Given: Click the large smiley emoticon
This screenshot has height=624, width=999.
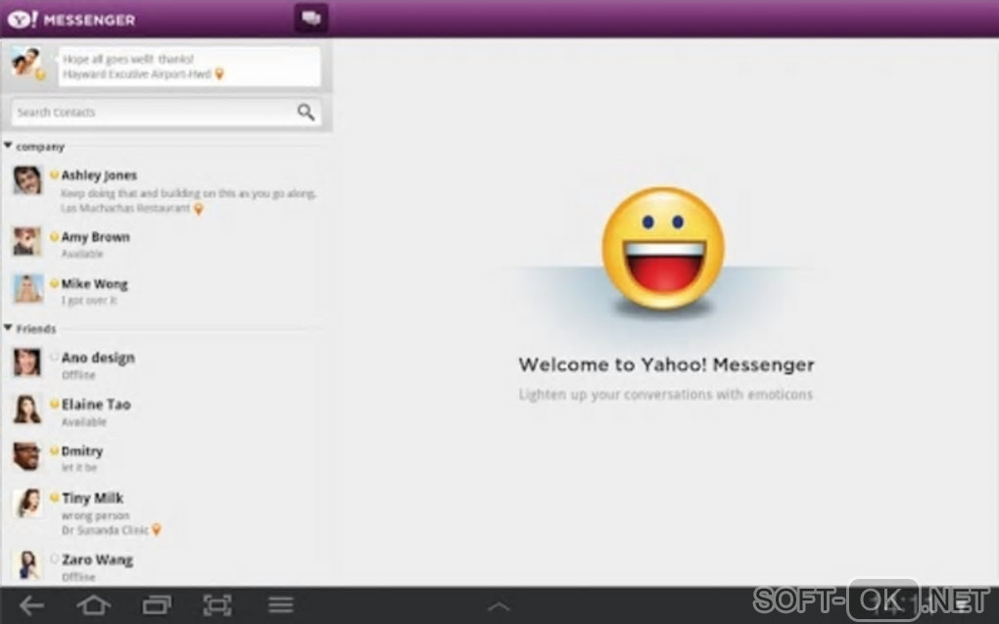Looking at the screenshot, I should 663,249.
